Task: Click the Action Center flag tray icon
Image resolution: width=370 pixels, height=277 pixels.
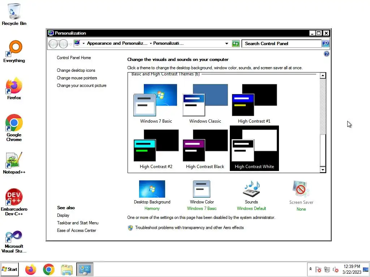Action: pos(318,269)
